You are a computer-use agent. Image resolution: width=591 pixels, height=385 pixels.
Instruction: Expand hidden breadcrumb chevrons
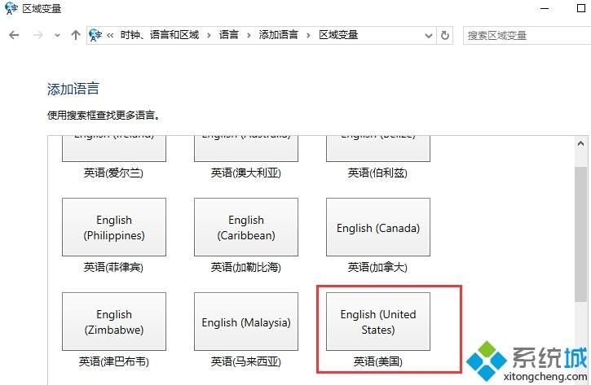tap(110, 35)
